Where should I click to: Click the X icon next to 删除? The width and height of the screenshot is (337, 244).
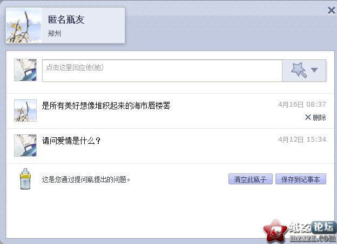coord(308,117)
